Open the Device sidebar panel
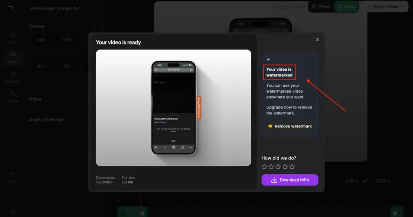The image size is (413, 217). click(13, 38)
